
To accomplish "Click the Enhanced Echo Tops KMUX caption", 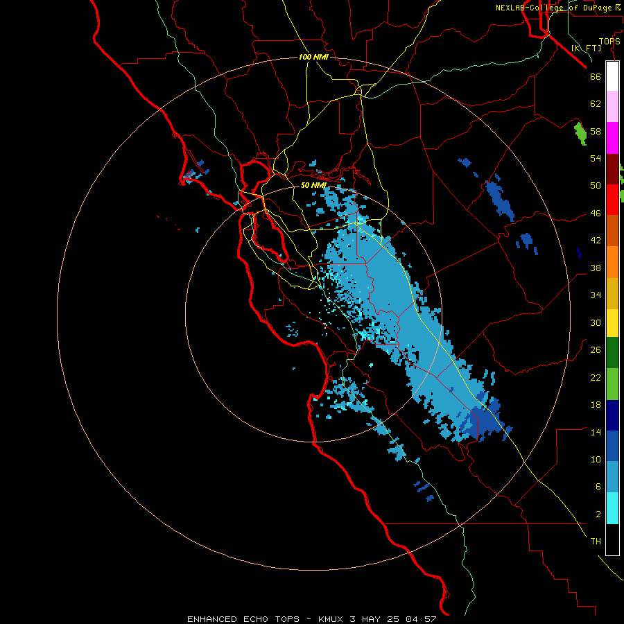I will click(312, 619).
